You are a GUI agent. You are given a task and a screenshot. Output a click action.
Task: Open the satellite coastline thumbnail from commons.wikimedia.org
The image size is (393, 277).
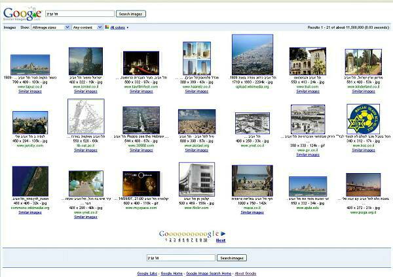30,181
